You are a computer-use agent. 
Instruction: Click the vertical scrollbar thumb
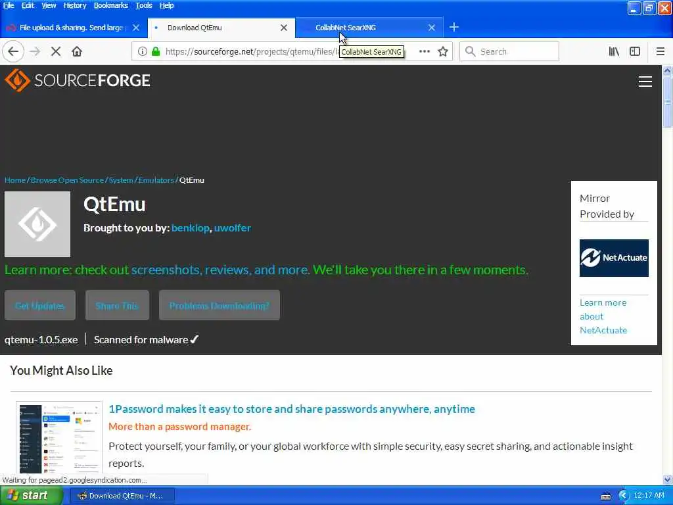(x=668, y=102)
